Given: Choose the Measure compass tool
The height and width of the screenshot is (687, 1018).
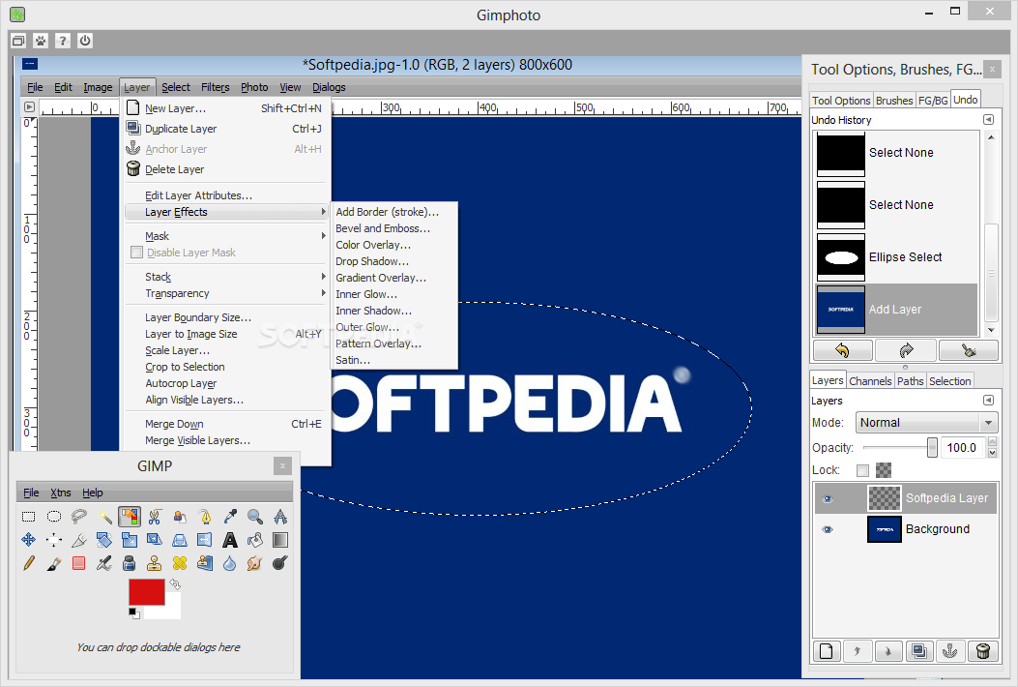Looking at the screenshot, I should pos(280,517).
